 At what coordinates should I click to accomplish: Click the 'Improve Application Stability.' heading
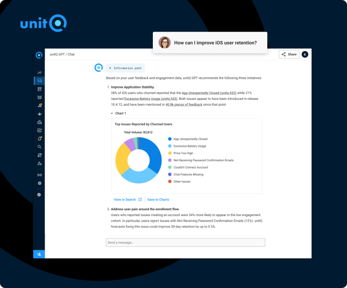[133, 87]
